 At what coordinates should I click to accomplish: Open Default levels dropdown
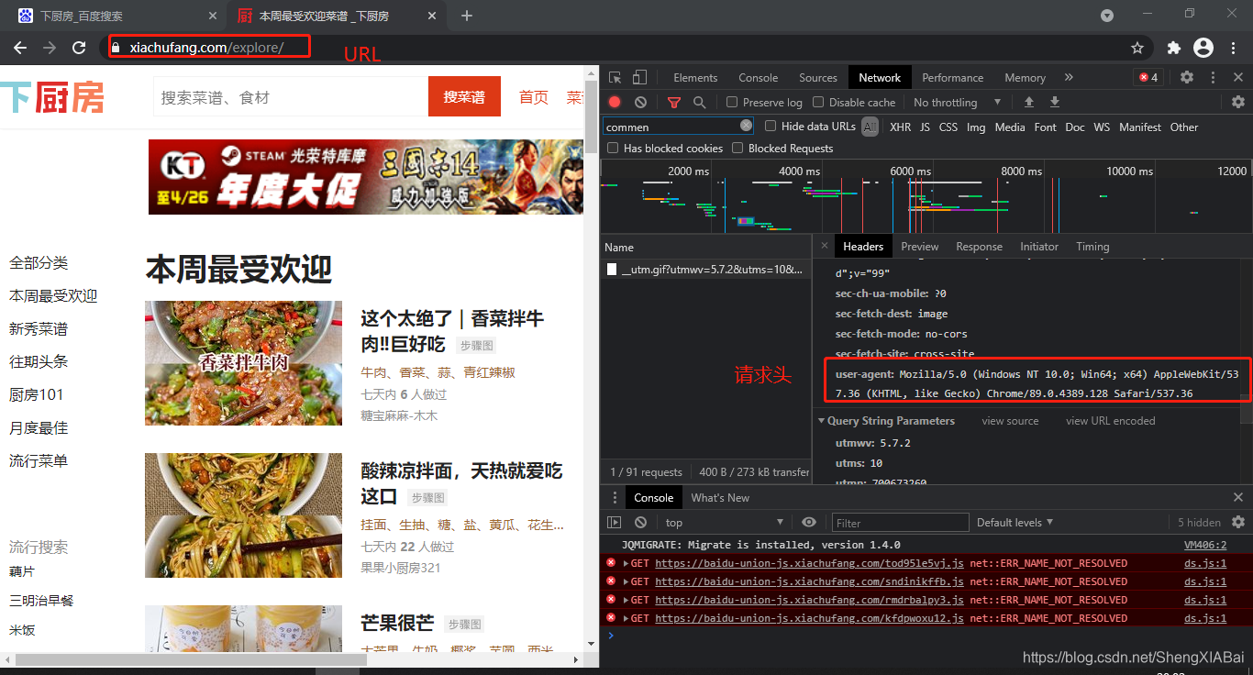[x=1016, y=523]
